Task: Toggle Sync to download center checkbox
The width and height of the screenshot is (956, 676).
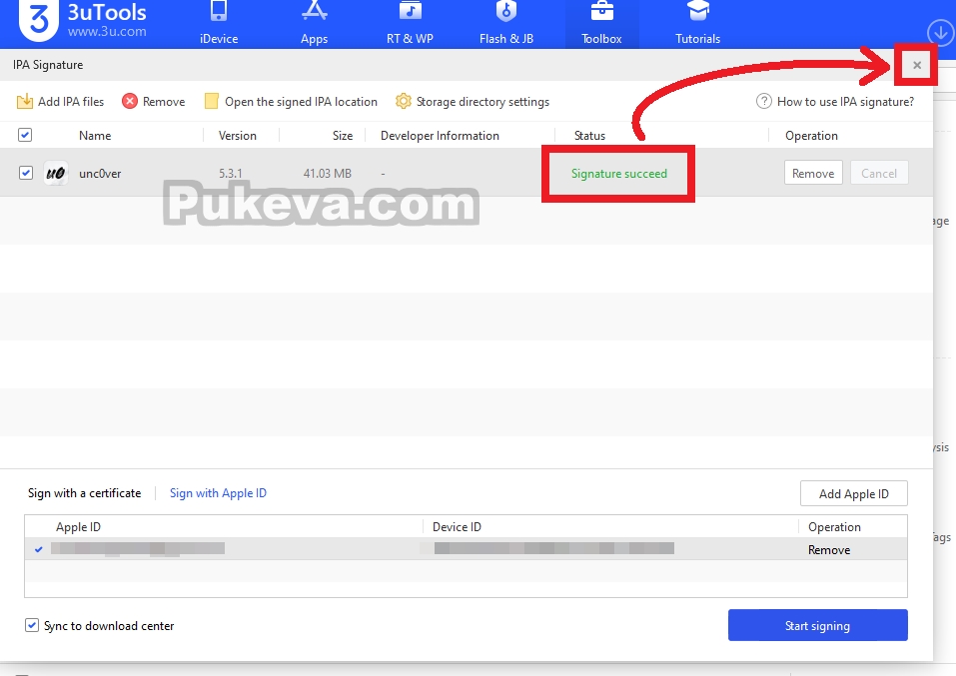Action: tap(32, 625)
